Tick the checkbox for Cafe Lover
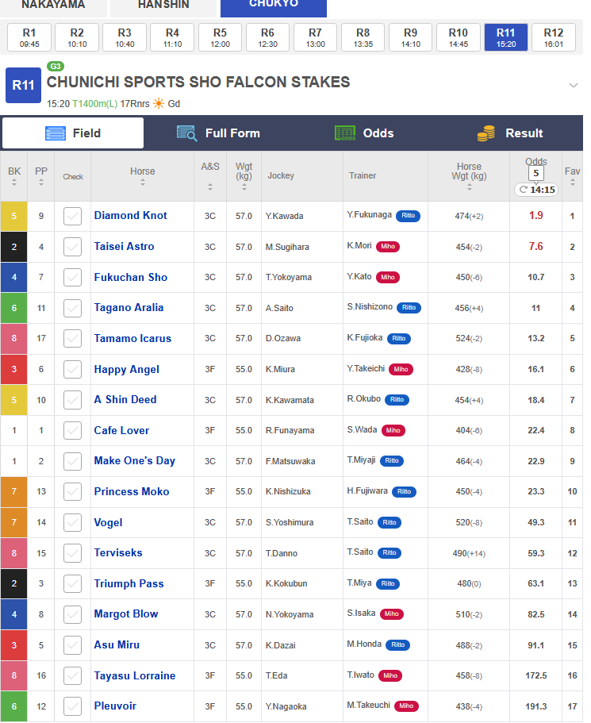The width and height of the screenshot is (591, 723). 72,431
